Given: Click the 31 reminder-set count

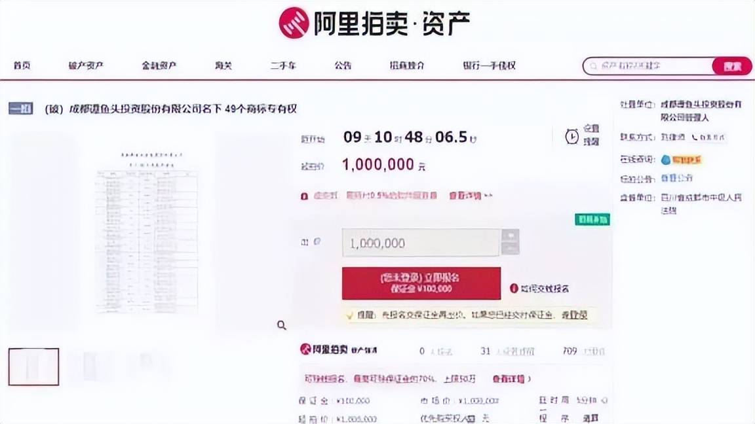Looking at the screenshot, I should pos(486,351).
